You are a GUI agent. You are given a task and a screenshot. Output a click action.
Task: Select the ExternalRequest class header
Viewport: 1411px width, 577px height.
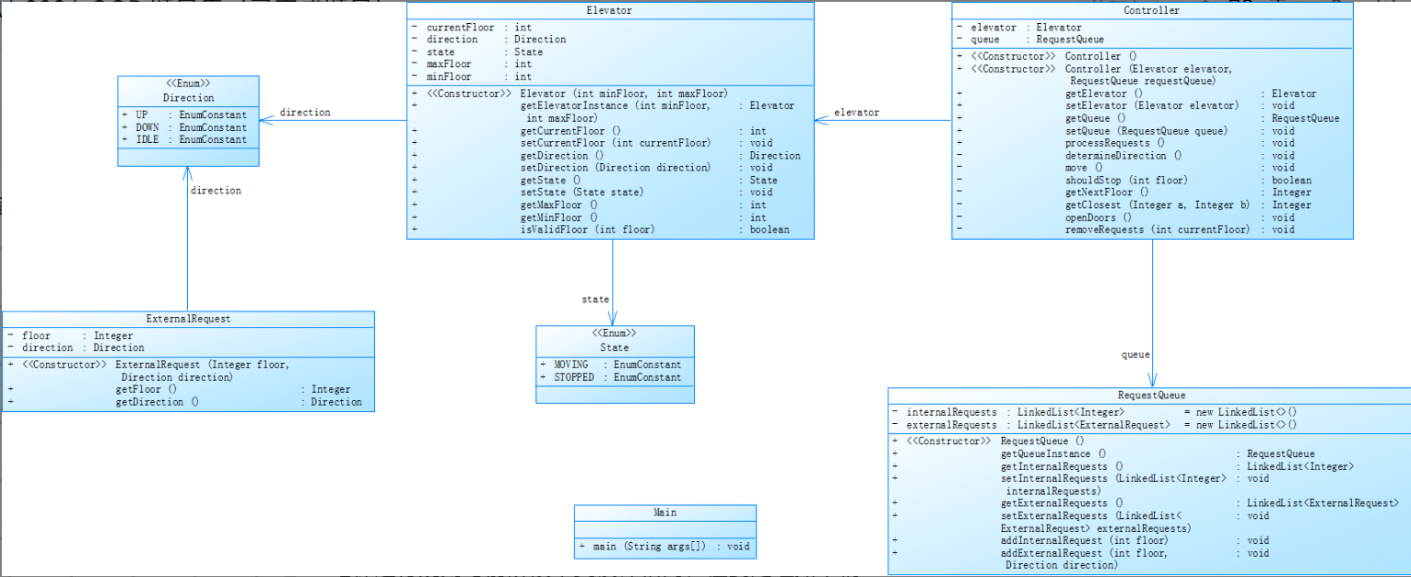(188, 319)
